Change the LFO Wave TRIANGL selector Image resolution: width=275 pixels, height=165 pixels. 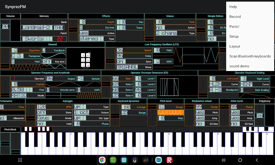pos(127,67)
